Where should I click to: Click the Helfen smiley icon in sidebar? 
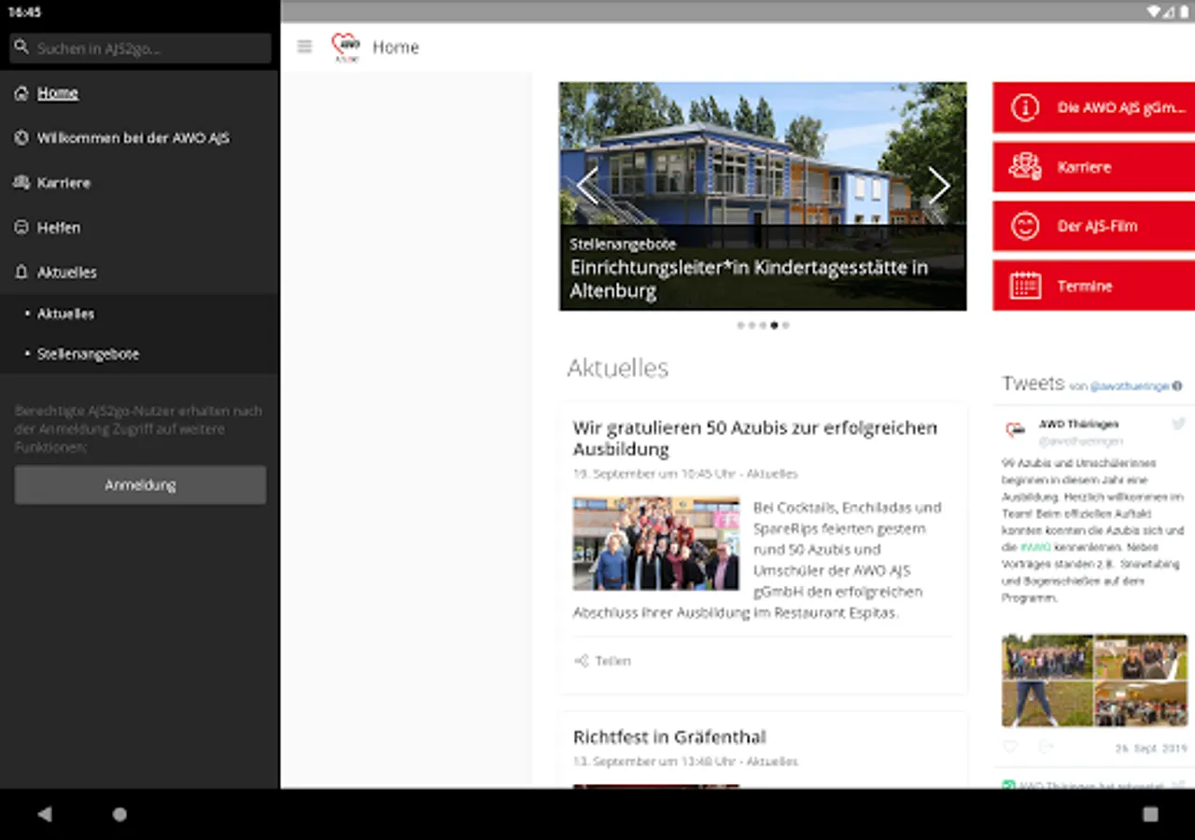coord(21,228)
